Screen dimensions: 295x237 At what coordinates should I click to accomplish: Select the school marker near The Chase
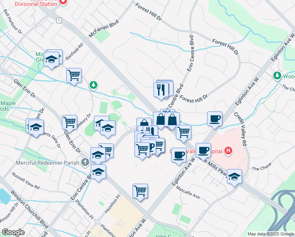click(x=234, y=177)
